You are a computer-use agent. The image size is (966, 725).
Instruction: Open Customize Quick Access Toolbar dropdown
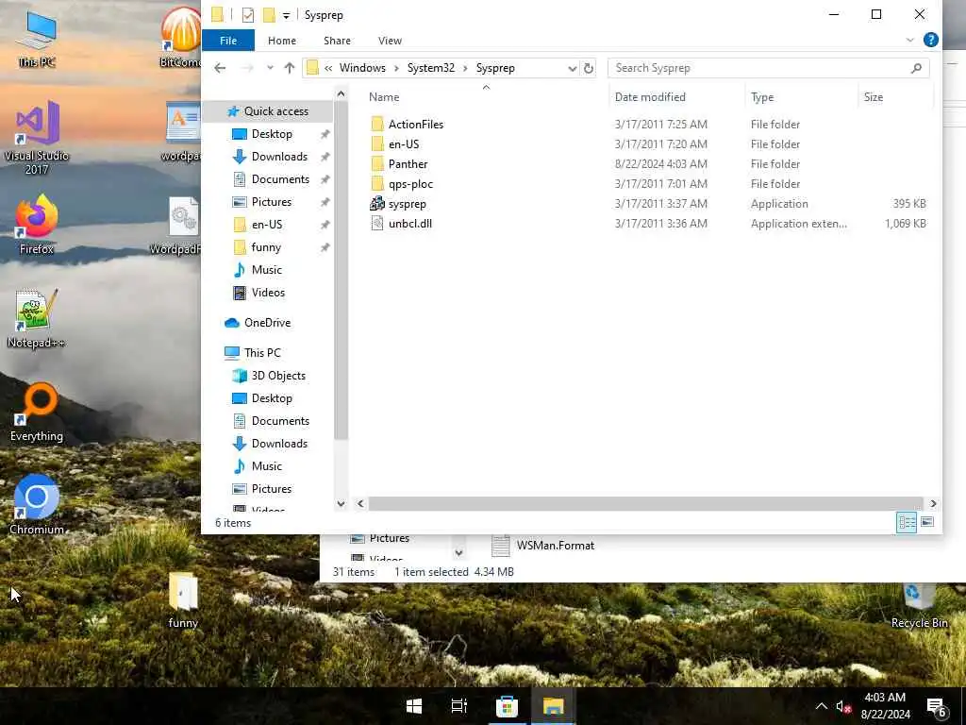pos(286,15)
